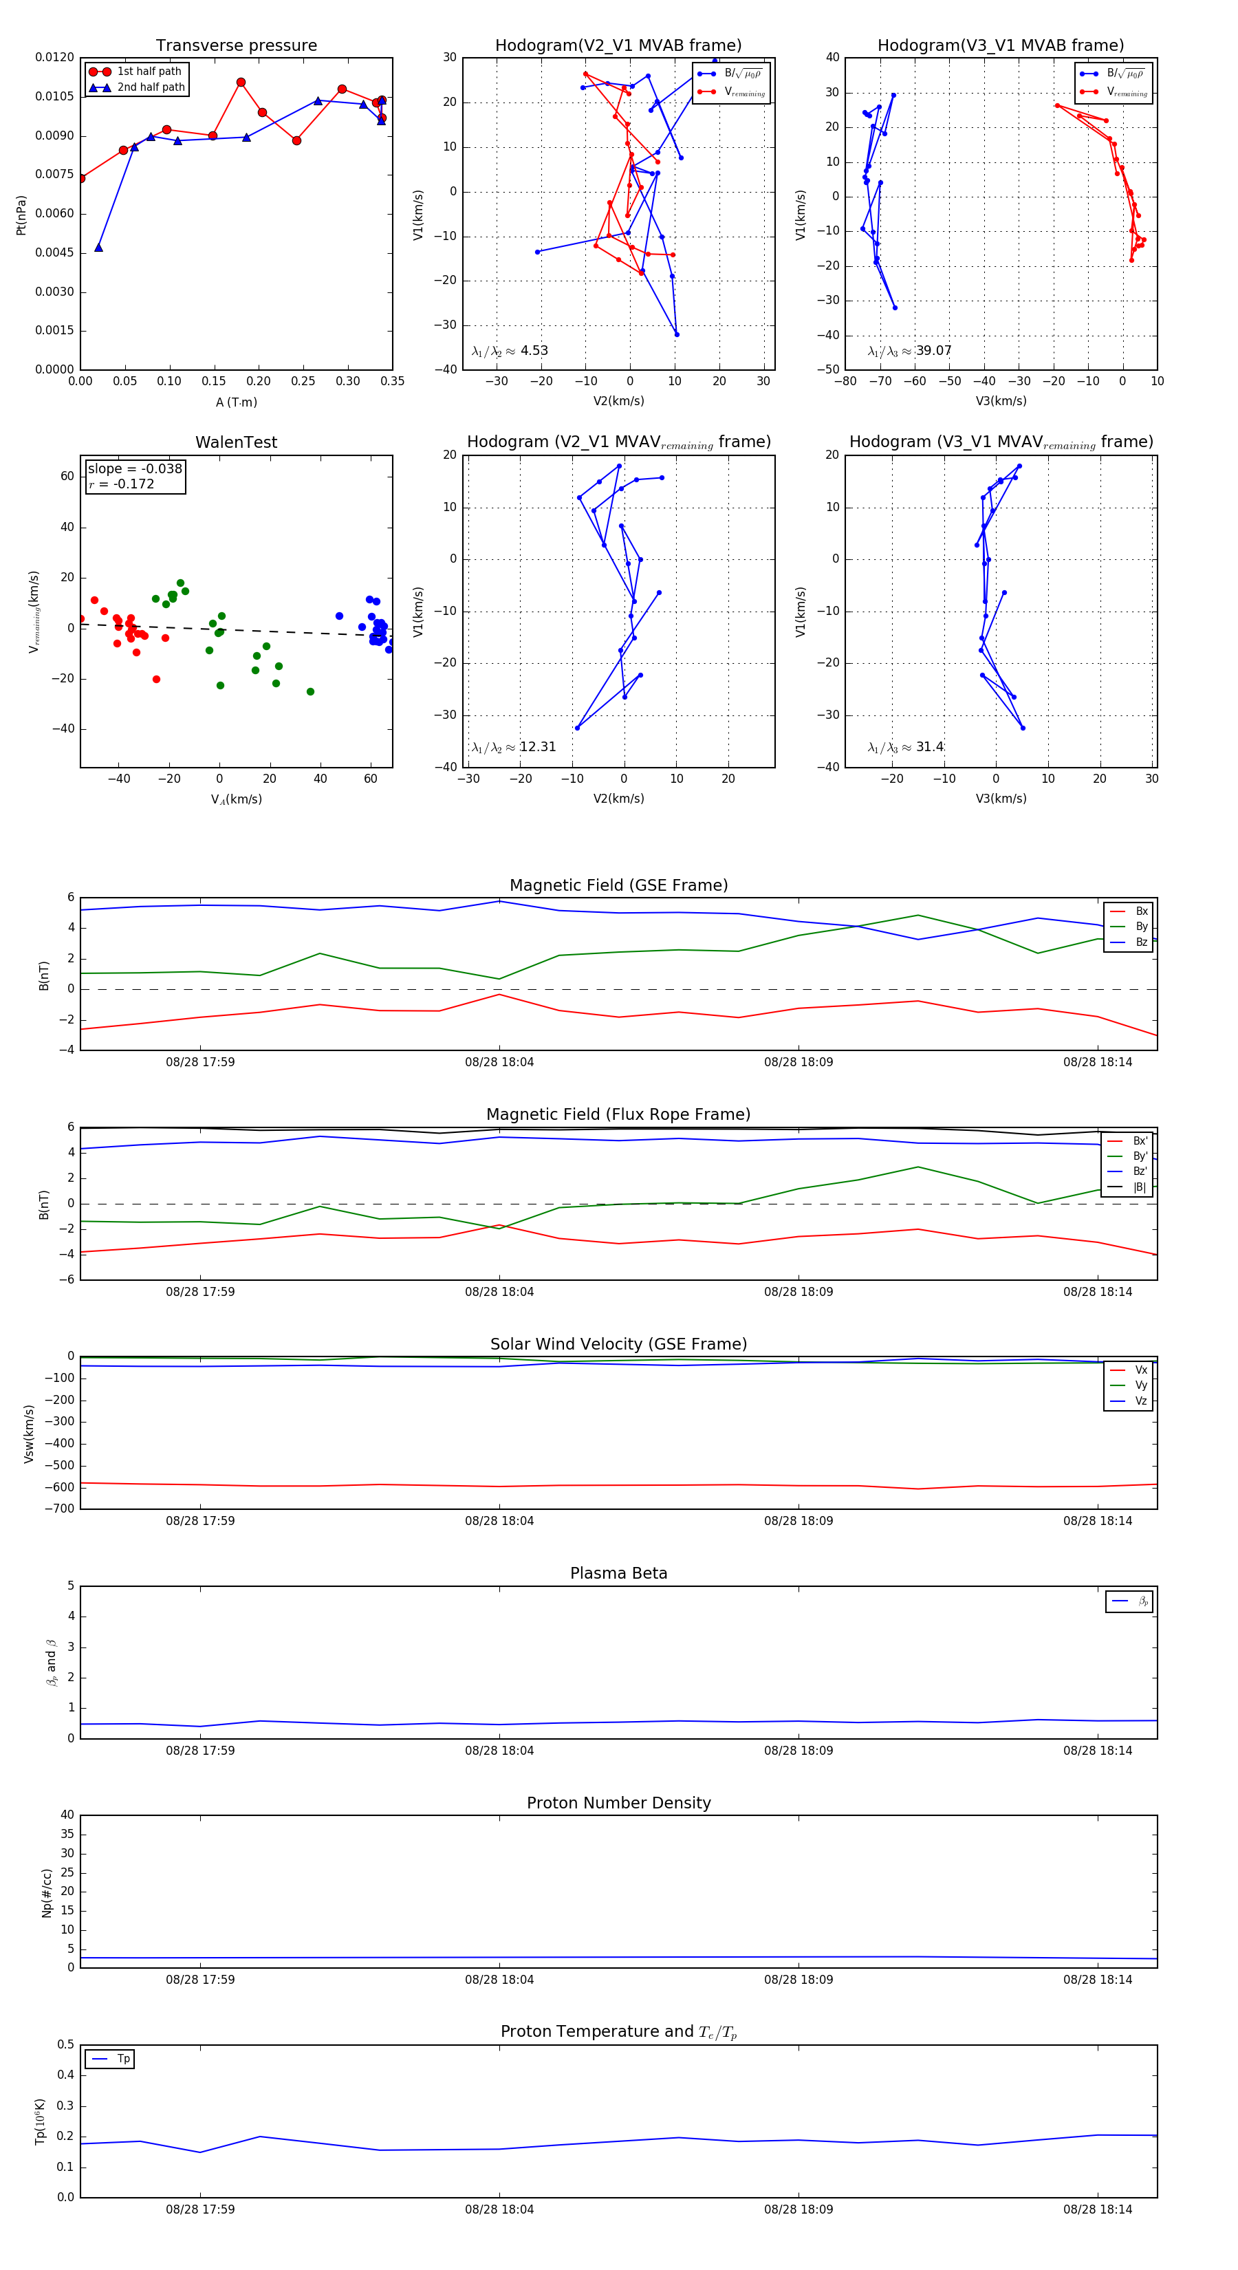Click the 'Hodogram (V2_V1 MVAV remaining frame)' title
The image size is (1238, 2270).
(618, 442)
